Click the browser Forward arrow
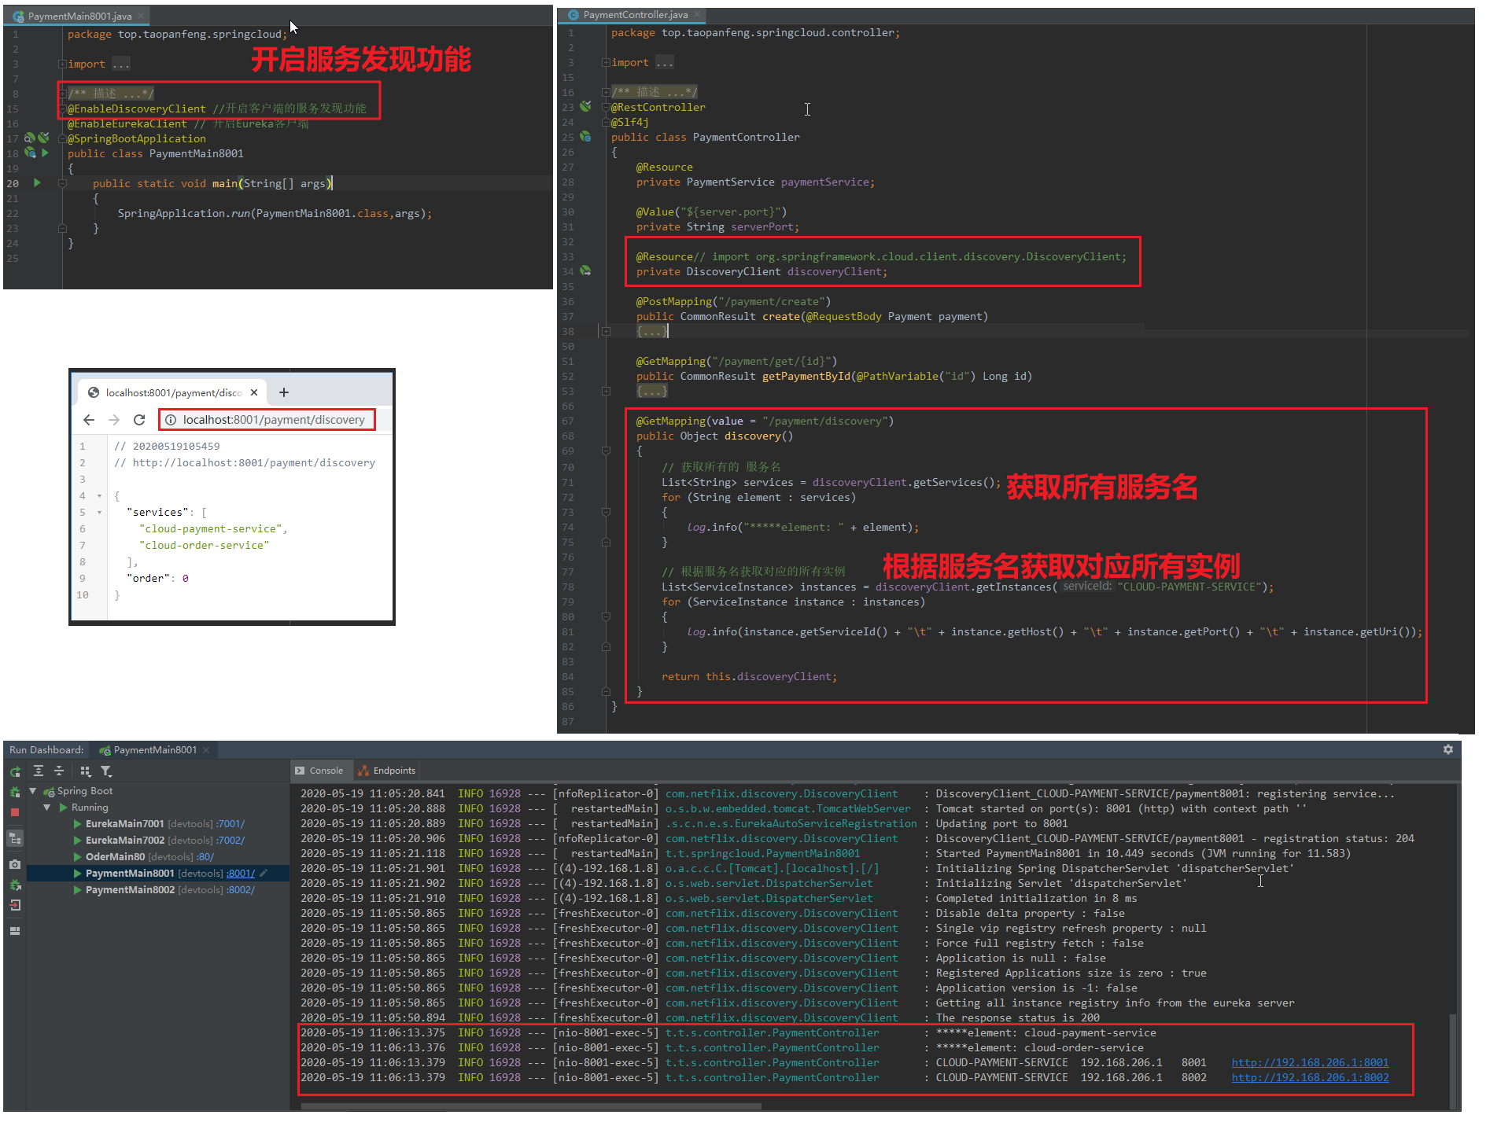Screen dimensions: 1512x1137 tap(114, 420)
